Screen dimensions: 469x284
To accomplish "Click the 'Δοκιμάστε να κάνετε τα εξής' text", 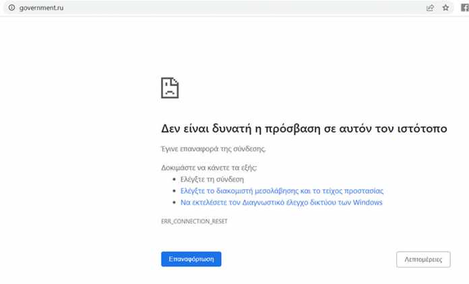I will tap(209, 167).
